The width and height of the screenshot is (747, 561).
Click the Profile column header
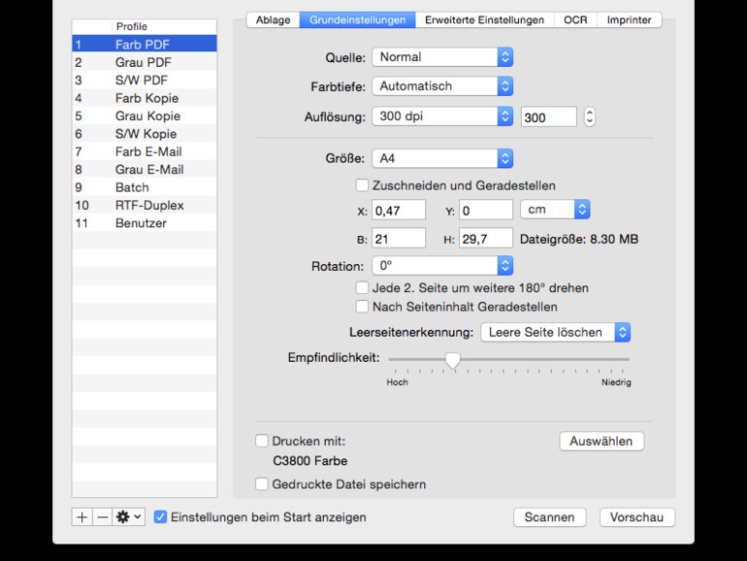tap(164, 27)
